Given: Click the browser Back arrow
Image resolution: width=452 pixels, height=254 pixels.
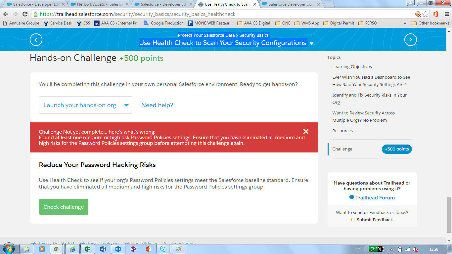Looking at the screenshot, I should click(x=6, y=14).
